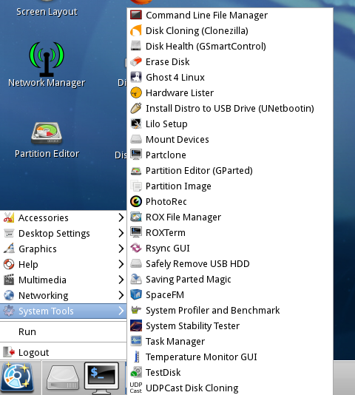Choose TestDisk from System Tools
This screenshot has width=355, height=395.
pyautogui.click(x=230, y=372)
